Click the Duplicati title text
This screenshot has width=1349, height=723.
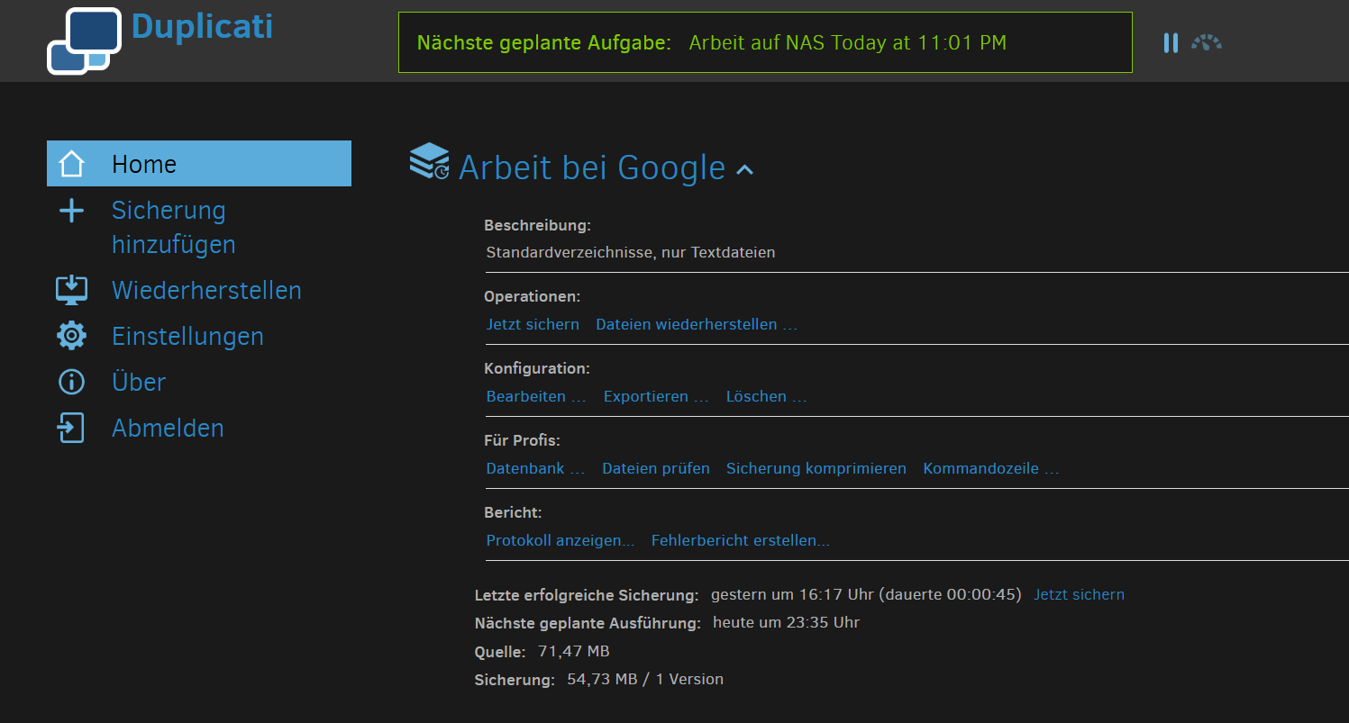202,27
